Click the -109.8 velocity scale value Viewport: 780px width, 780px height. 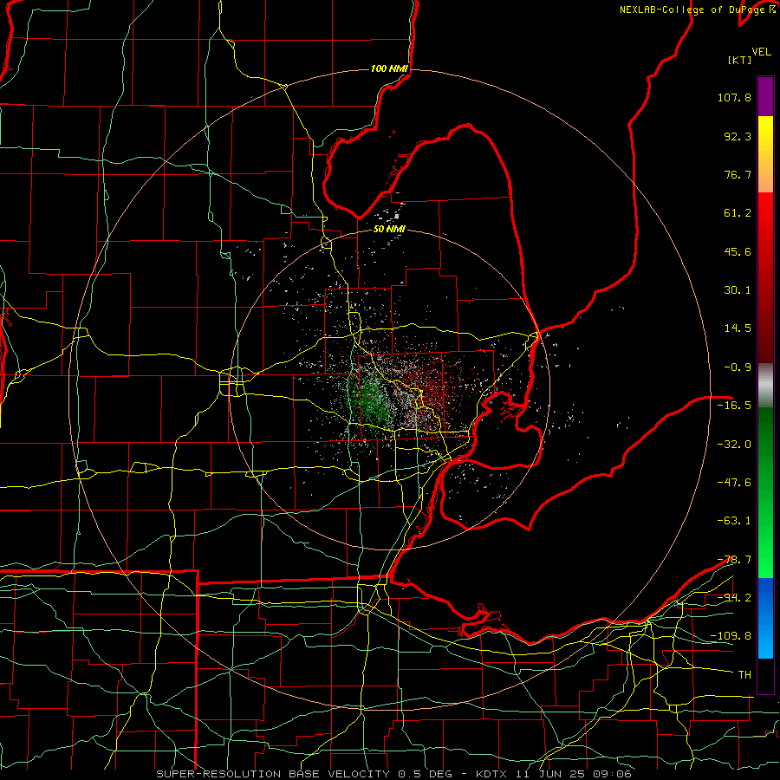[731, 636]
